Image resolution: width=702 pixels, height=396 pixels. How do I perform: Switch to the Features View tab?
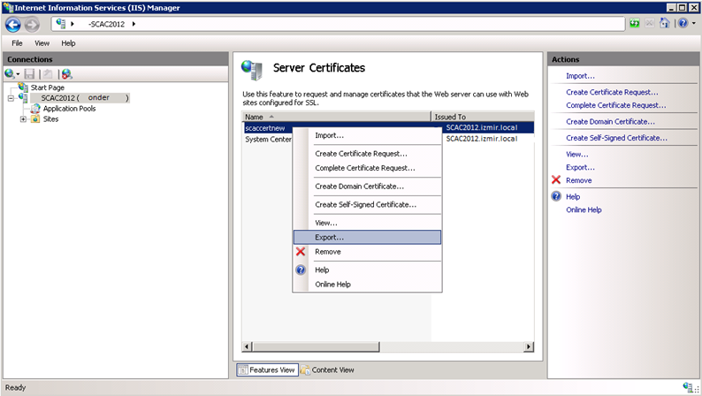[x=267, y=370]
